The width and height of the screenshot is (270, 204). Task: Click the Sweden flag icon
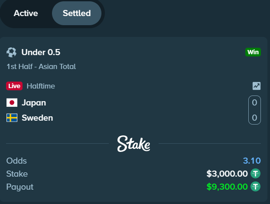click(x=12, y=118)
